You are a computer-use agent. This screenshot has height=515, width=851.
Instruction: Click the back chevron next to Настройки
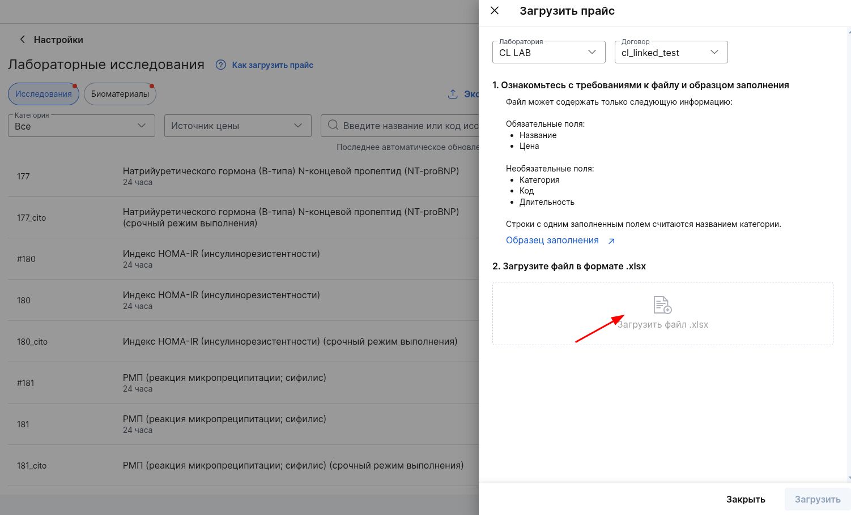23,40
